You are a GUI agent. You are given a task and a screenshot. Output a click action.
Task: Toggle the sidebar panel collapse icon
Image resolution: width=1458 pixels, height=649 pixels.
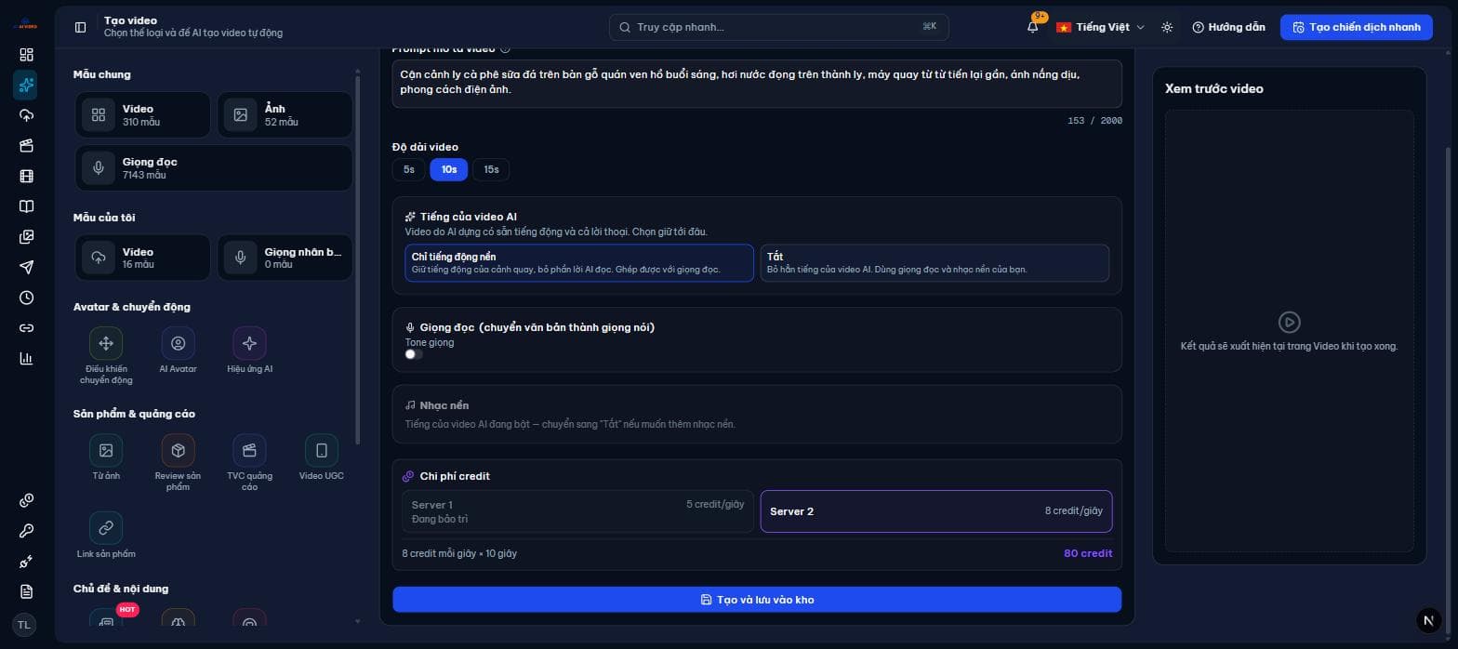coord(80,27)
